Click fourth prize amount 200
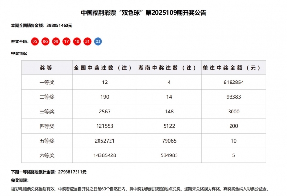287x196 pixels. 233,126
